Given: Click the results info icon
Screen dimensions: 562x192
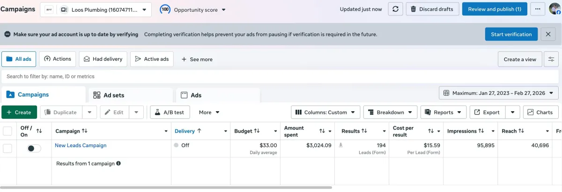Looking at the screenshot, I should pos(118,164).
